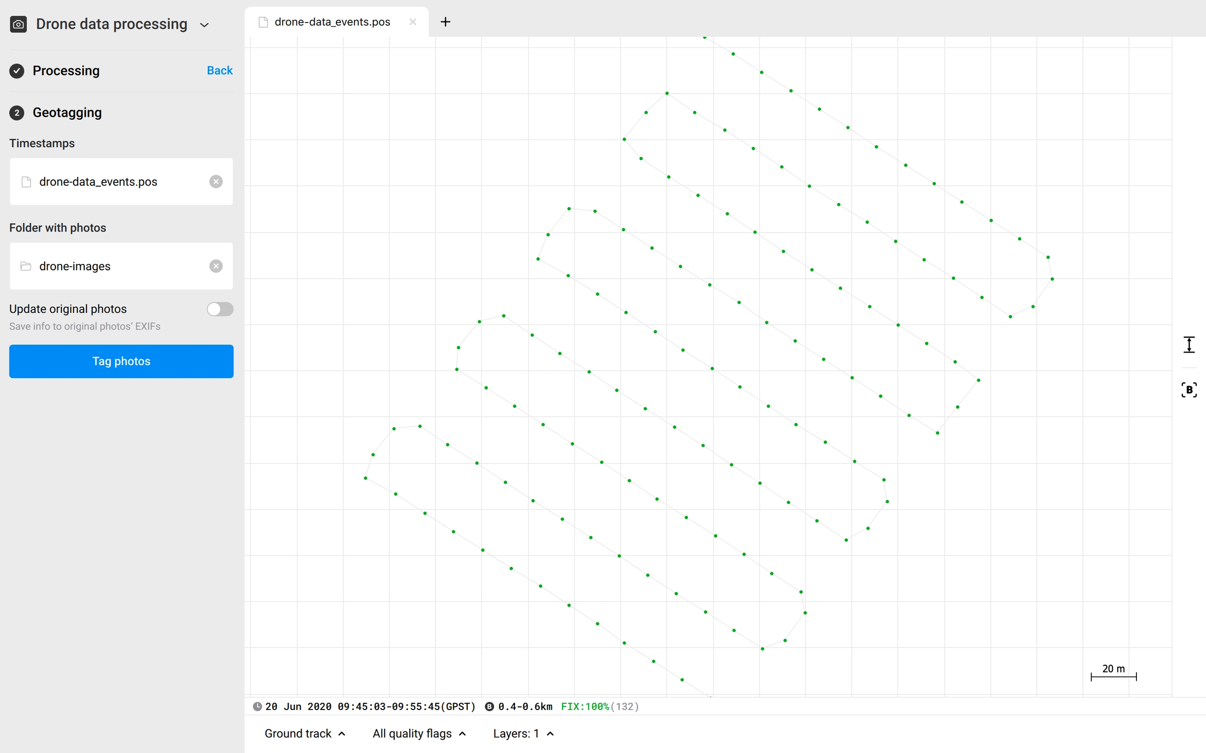Open All quality flags dropdown

pyautogui.click(x=419, y=734)
